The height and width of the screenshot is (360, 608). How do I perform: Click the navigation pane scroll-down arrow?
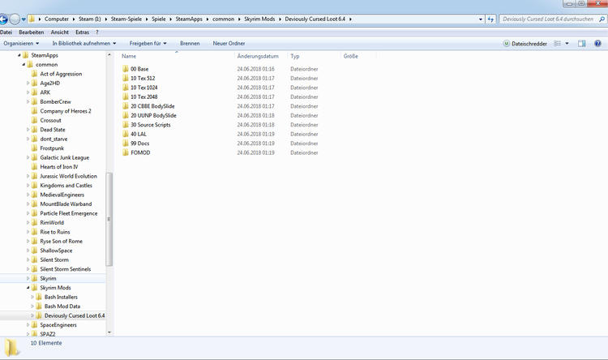[x=109, y=332]
